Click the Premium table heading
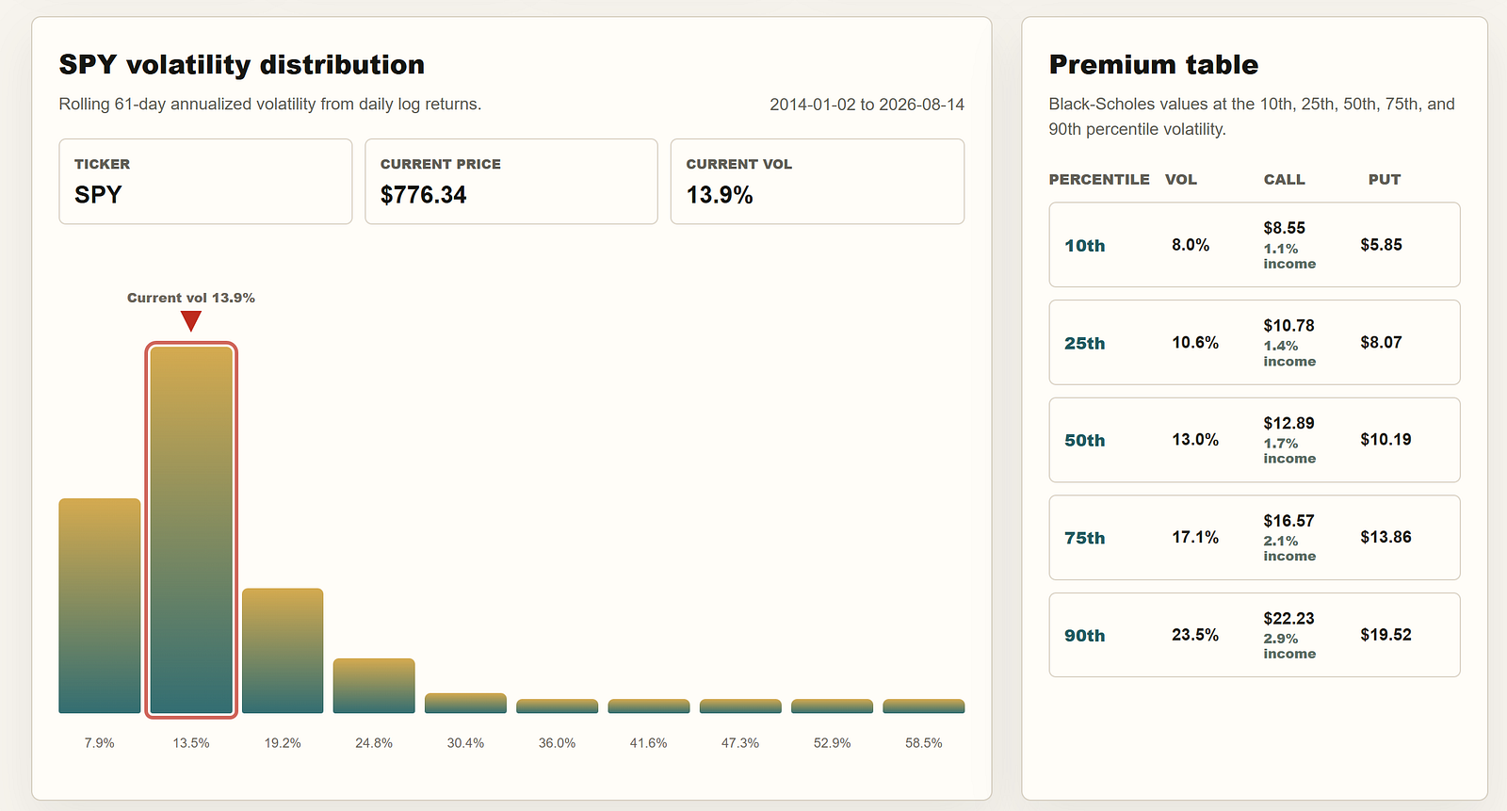1507x811 pixels. coord(1154,65)
